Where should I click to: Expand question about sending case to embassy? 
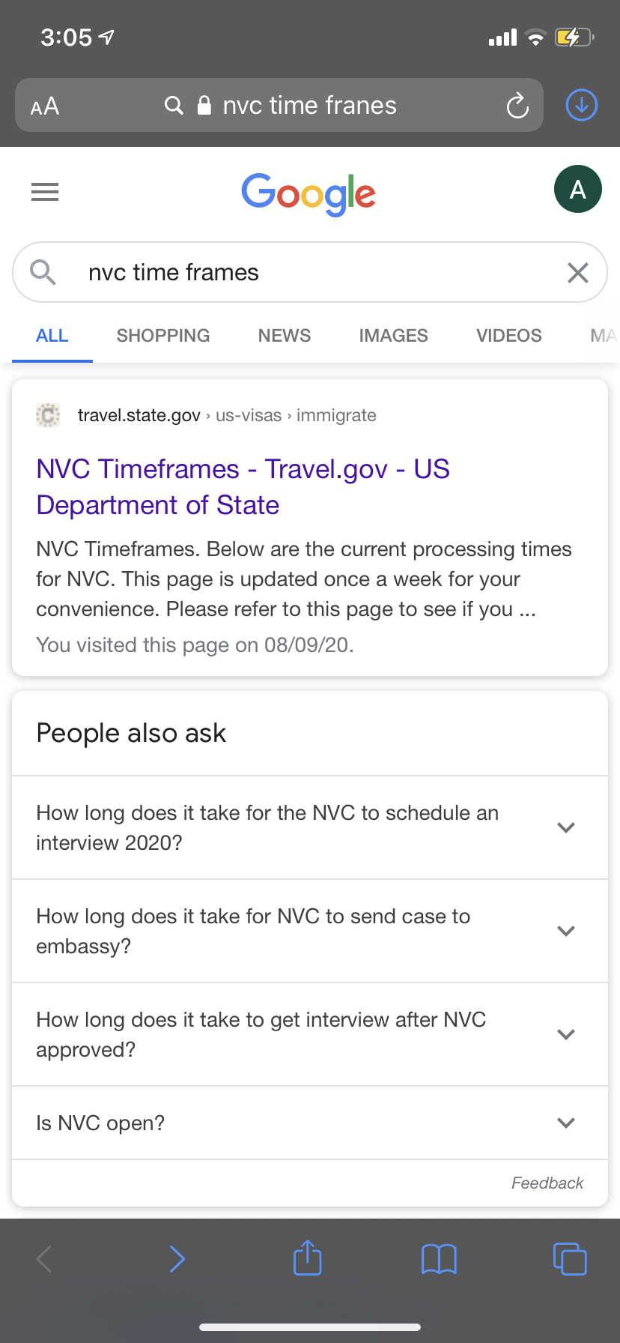click(x=310, y=931)
